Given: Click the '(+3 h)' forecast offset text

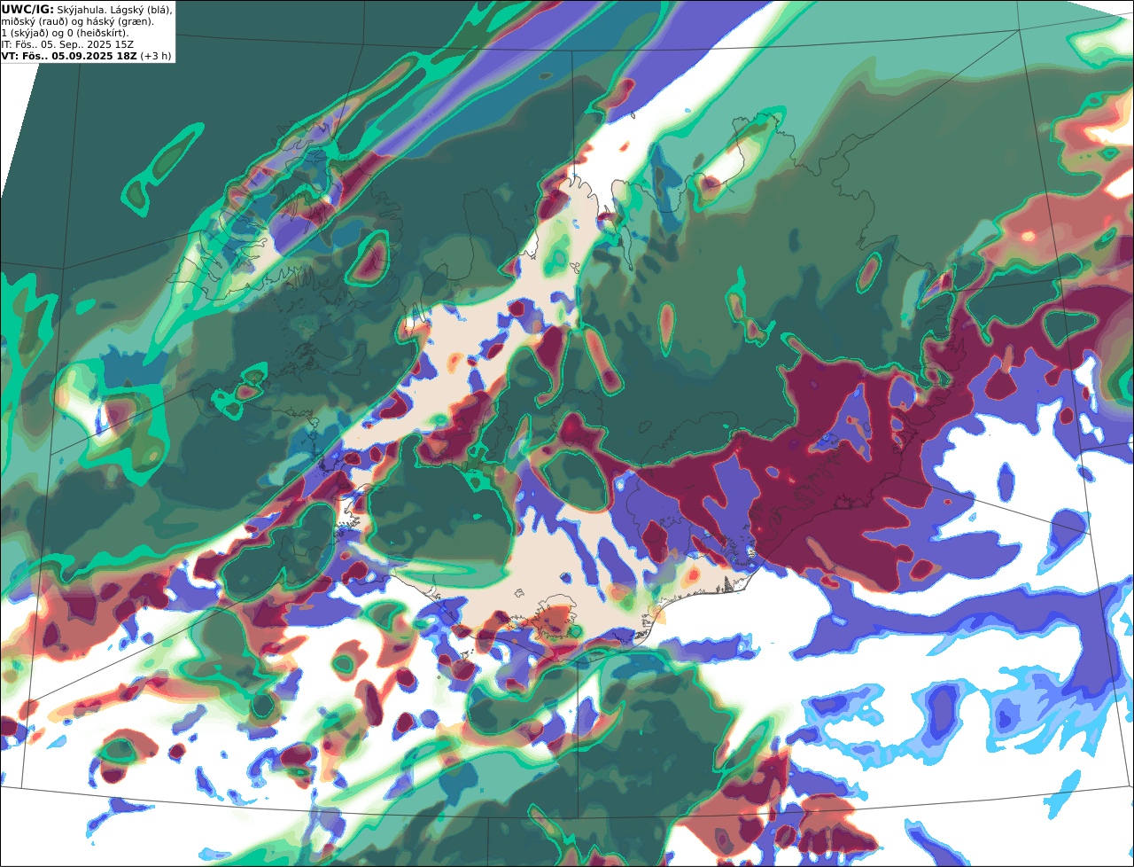Looking at the screenshot, I should coord(155,56).
